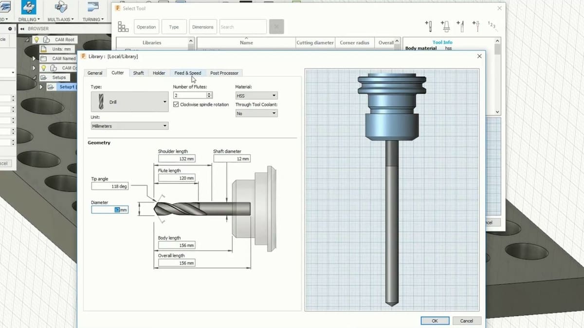The height and width of the screenshot is (328, 584).
Task: Click the drill type icon in Type box
Action: coord(100,102)
